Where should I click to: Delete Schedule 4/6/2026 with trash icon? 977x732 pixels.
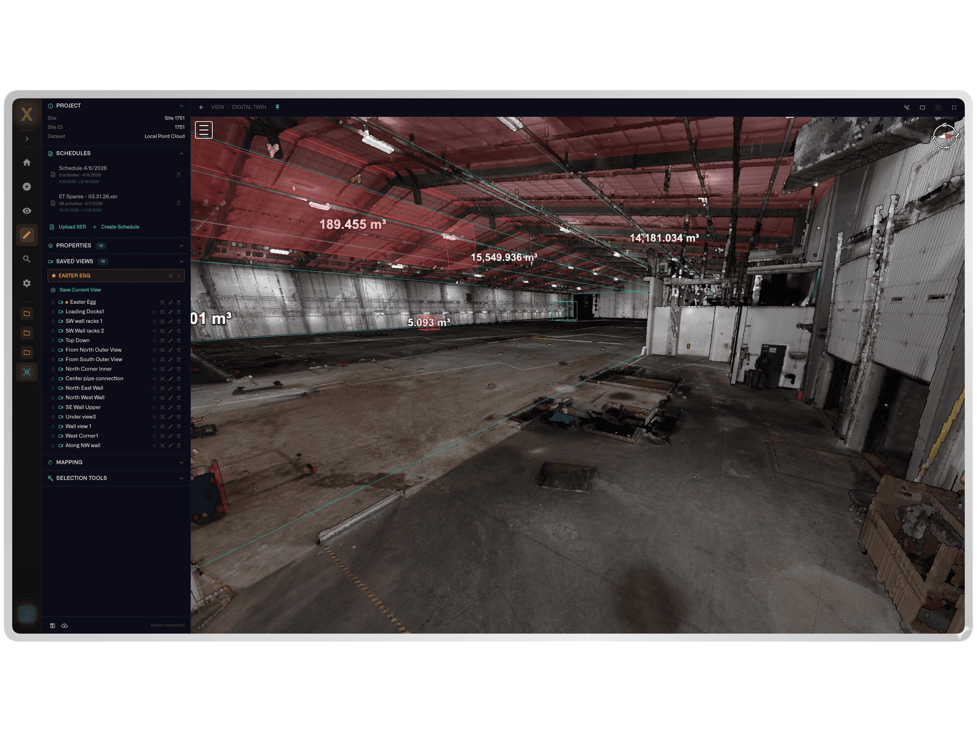click(x=178, y=175)
